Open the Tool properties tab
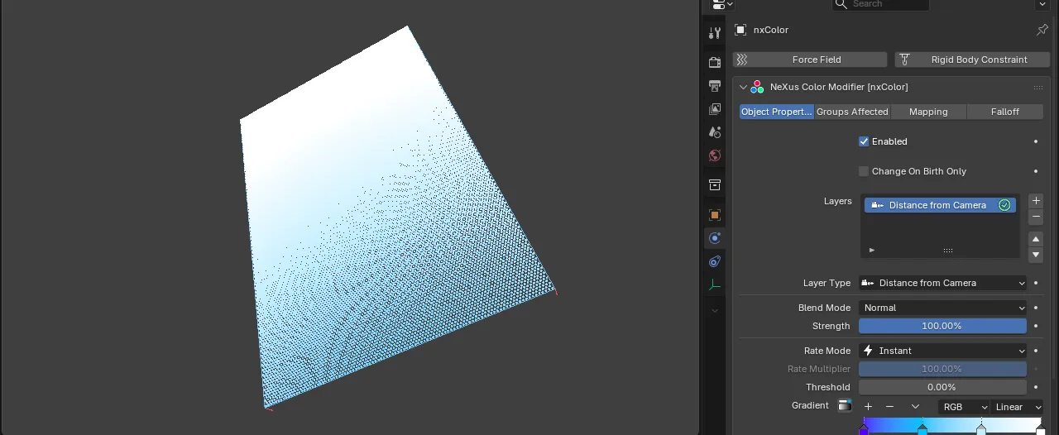The width and height of the screenshot is (1059, 435). (715, 33)
